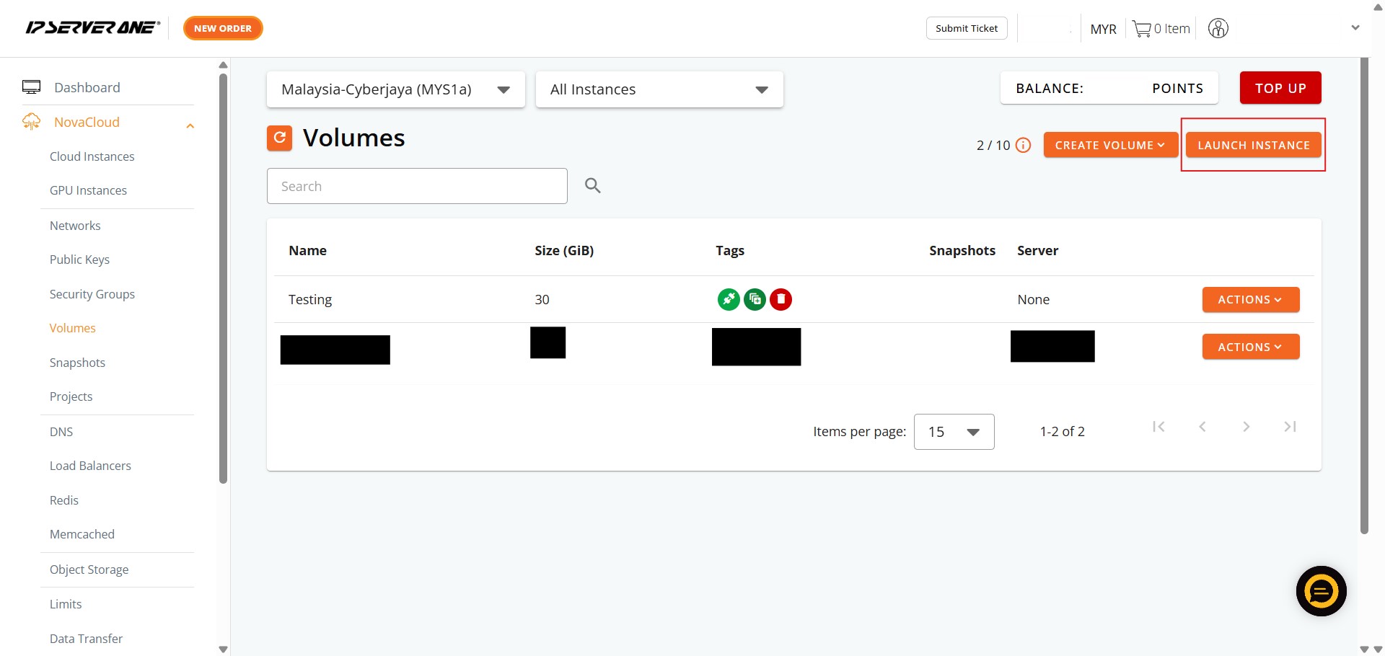Click the volume quota info icon
Screen dimensions: 1385x656
click(x=1023, y=145)
